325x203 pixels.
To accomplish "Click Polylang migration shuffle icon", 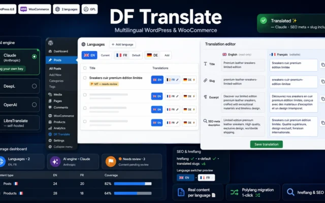I will [x=235, y=192].
